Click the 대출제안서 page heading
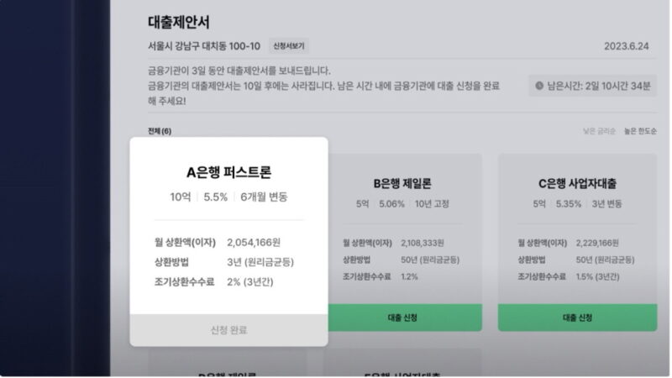 coord(179,23)
